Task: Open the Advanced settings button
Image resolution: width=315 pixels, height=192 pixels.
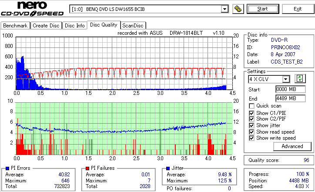Action: [x=292, y=146]
